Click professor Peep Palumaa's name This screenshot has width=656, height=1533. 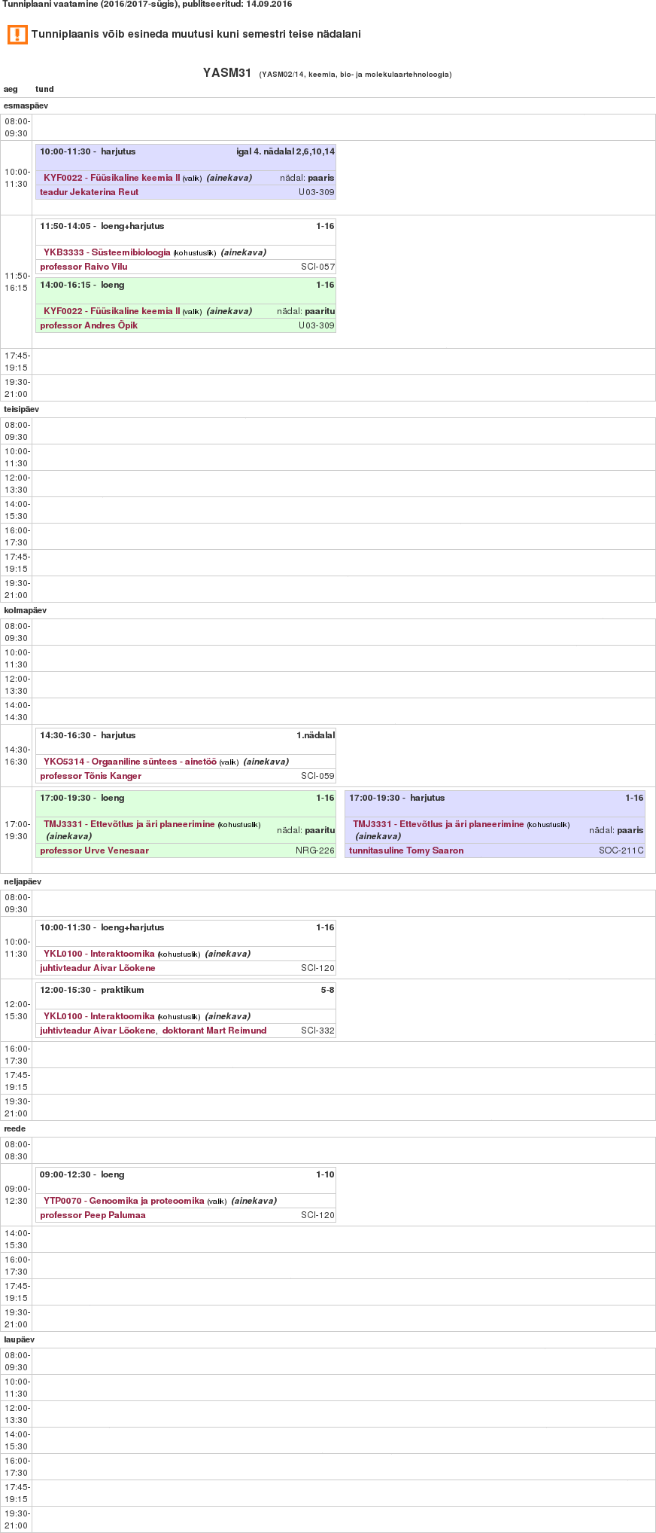click(93, 1215)
